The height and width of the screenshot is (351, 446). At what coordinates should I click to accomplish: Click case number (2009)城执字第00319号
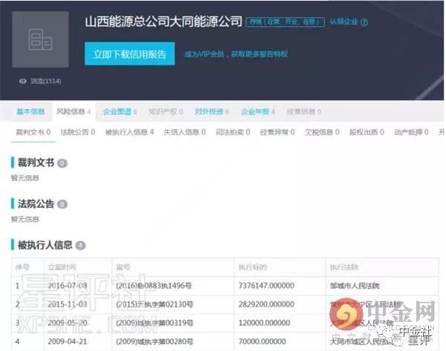pyautogui.click(x=155, y=323)
